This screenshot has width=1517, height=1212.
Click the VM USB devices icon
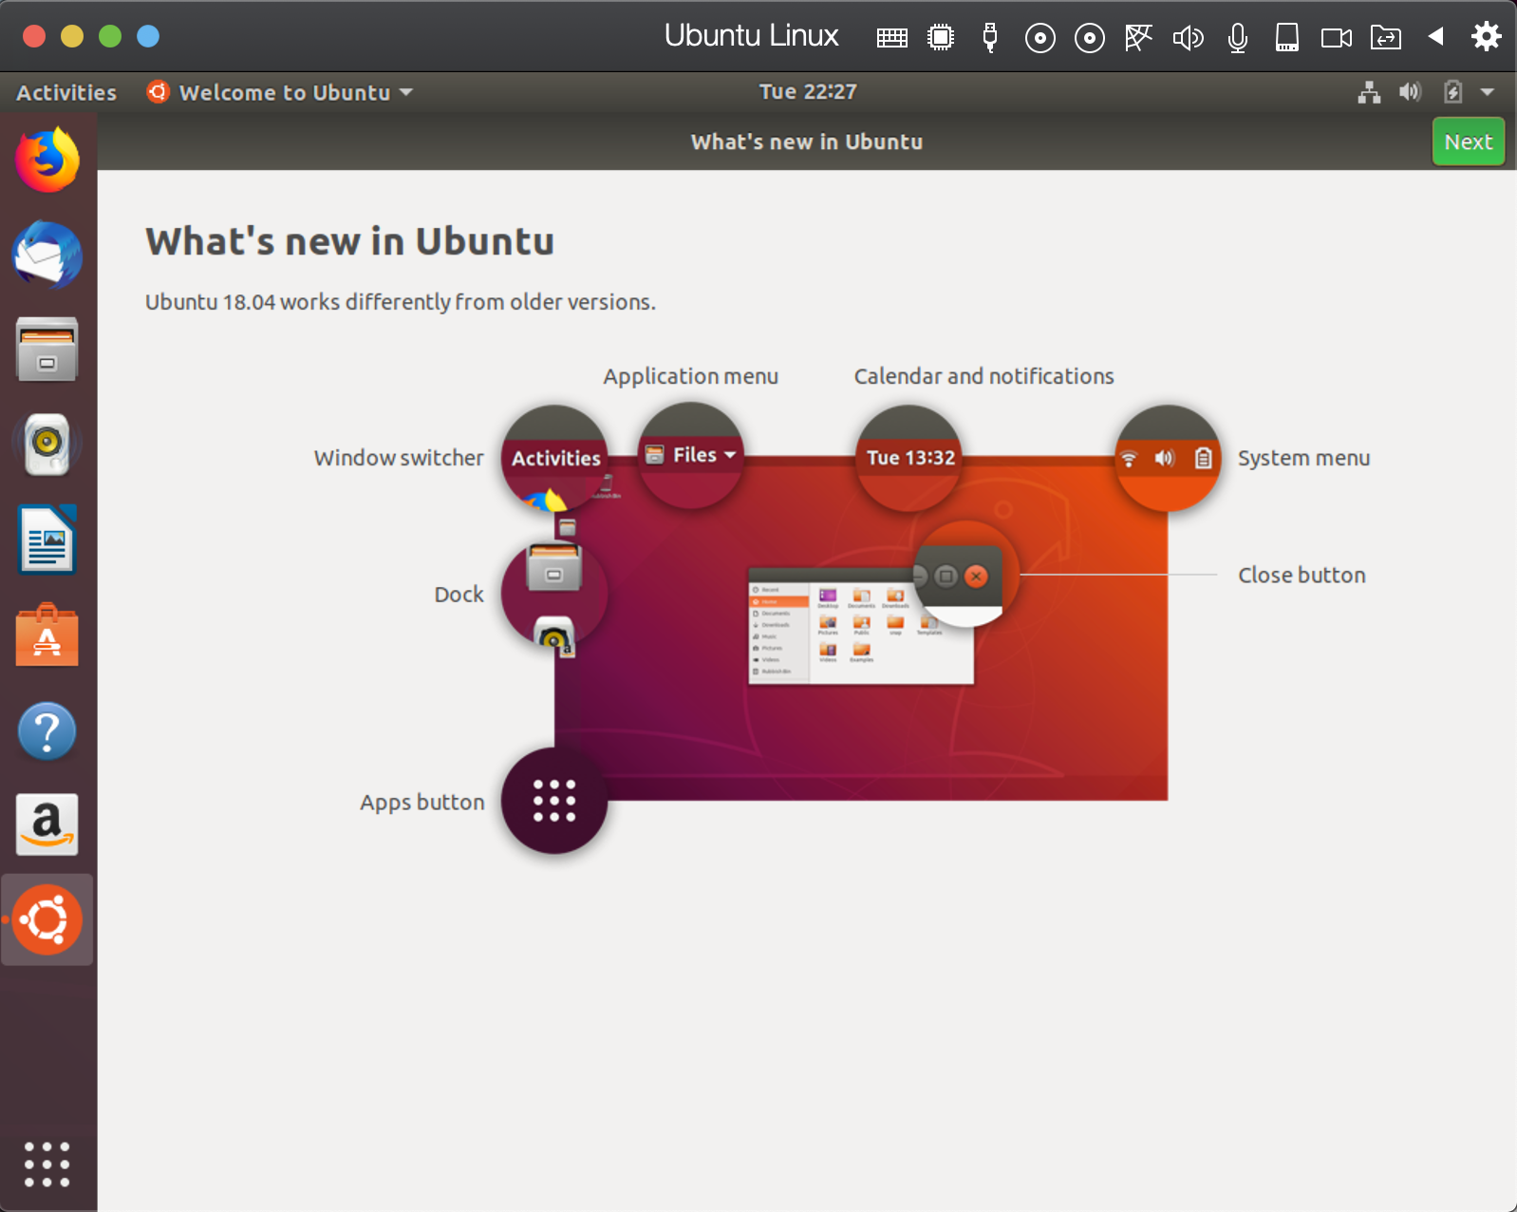tap(990, 37)
